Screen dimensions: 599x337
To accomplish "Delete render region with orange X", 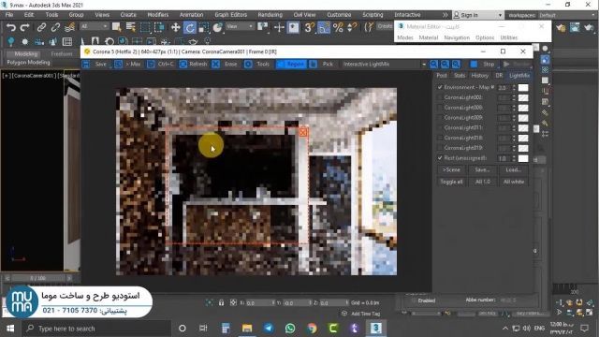I will (303, 132).
